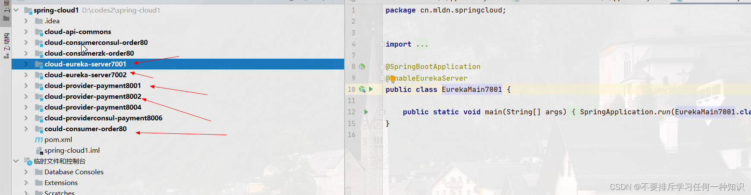Expand the .idea folder
The image size is (751, 195).
pyautogui.click(x=26, y=21)
